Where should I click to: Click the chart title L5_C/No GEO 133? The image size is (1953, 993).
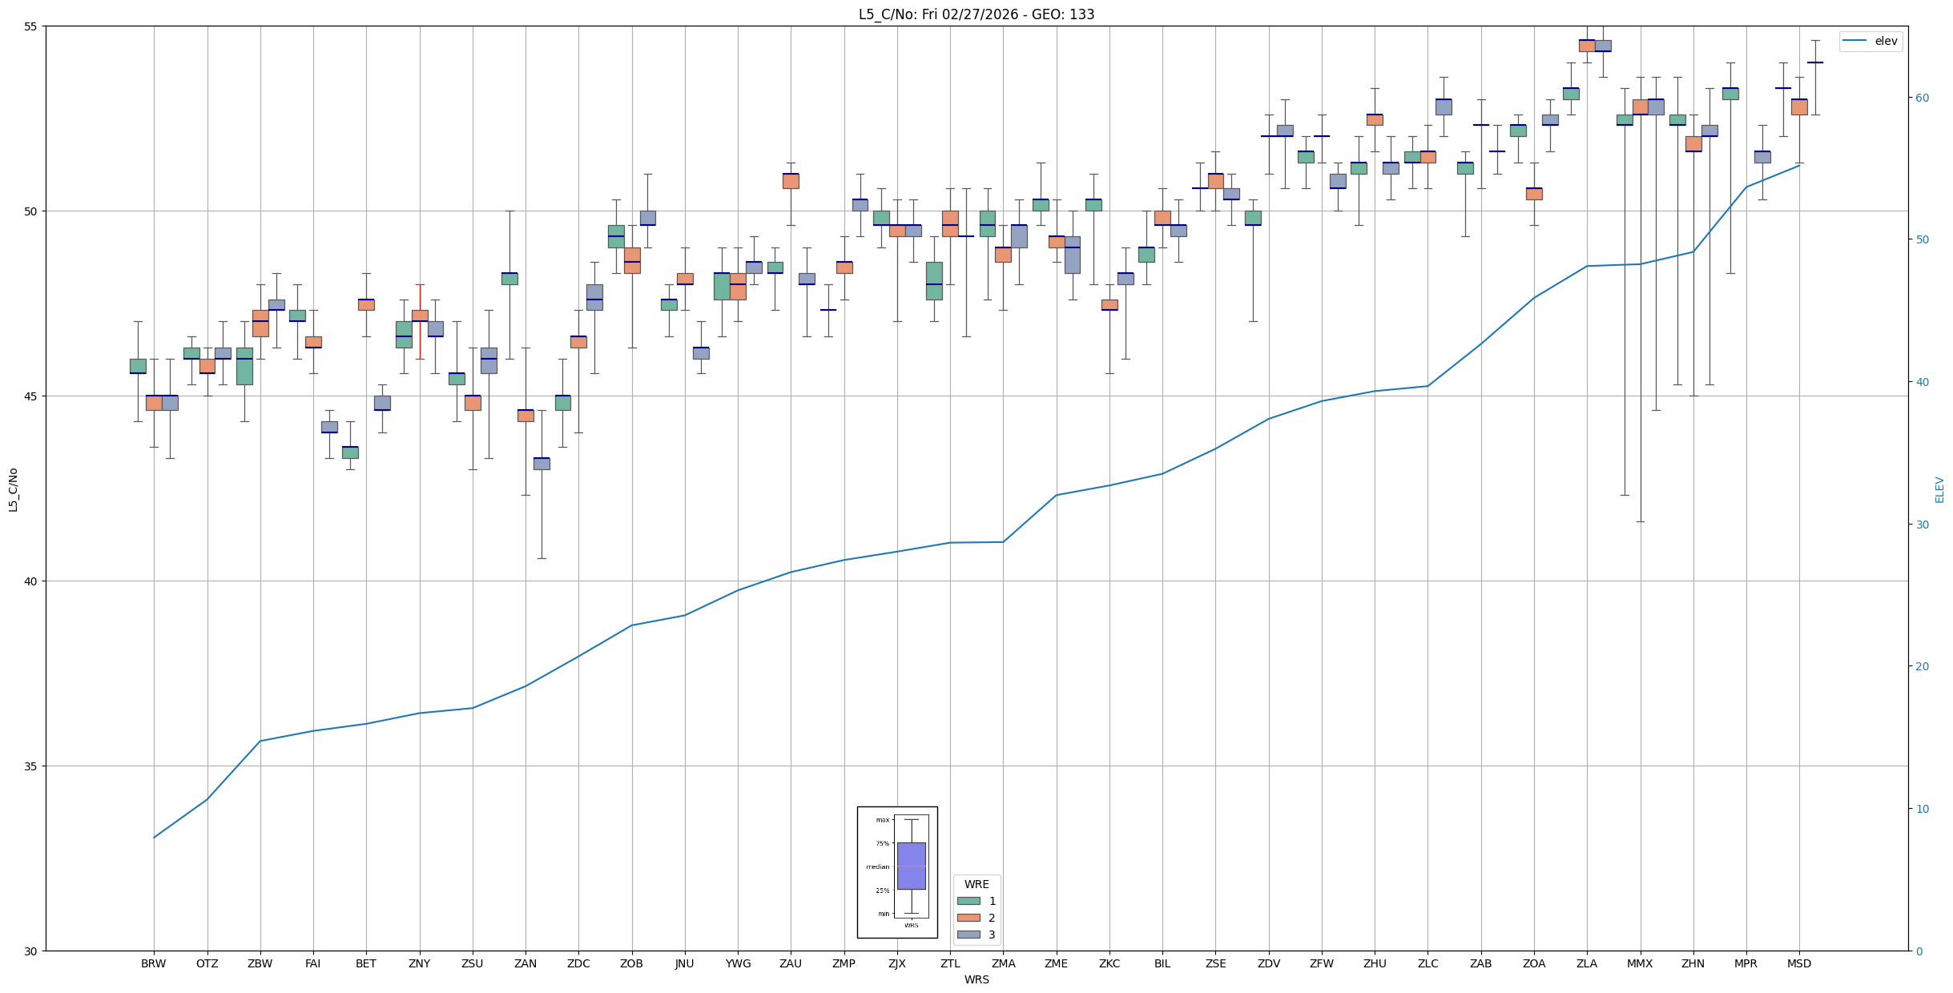(x=976, y=14)
